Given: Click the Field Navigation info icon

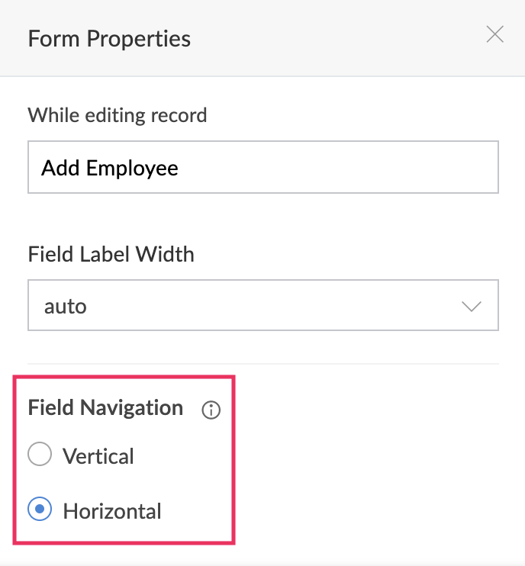Looking at the screenshot, I should point(211,410).
